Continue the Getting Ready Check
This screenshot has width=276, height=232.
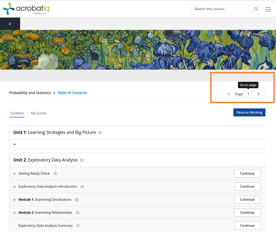[x=247, y=173]
